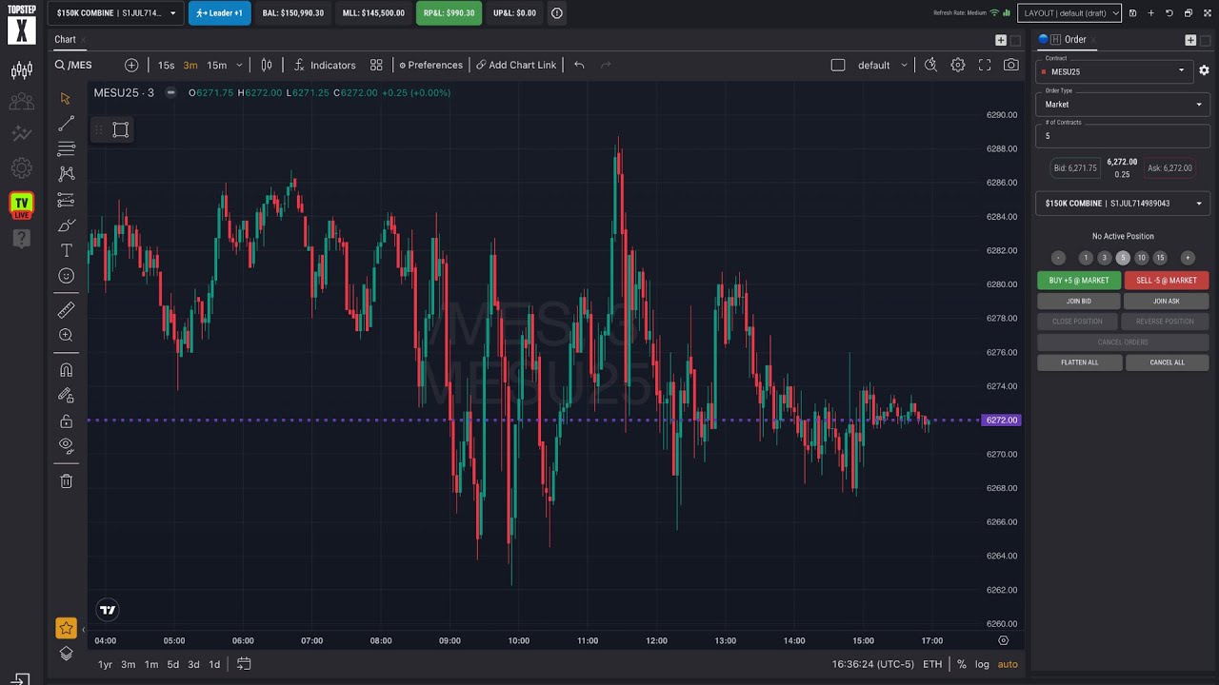Open the ETH session dropdown
The width and height of the screenshot is (1219, 685).
tap(932, 664)
